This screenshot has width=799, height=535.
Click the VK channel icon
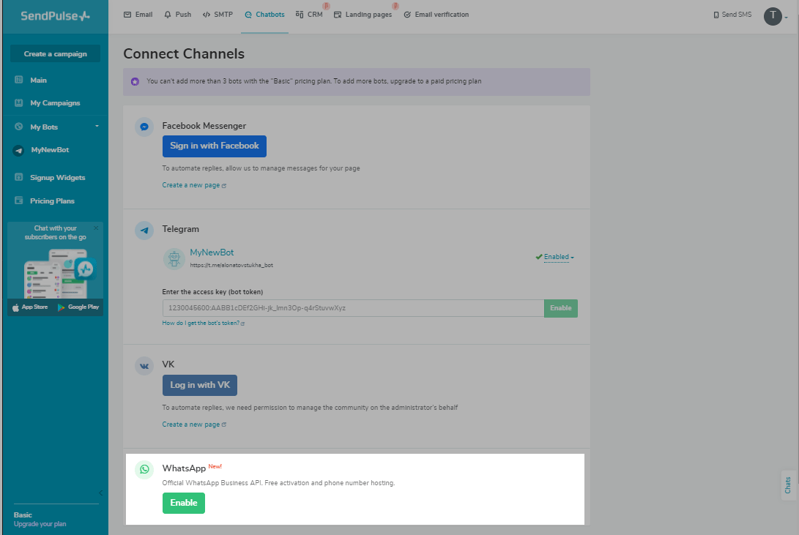[144, 366]
